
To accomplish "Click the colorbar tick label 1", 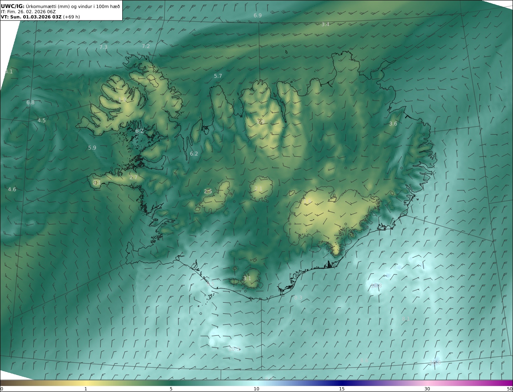I will [86, 389].
